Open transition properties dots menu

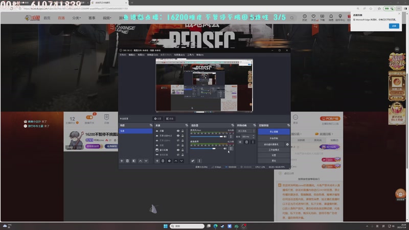253,142
